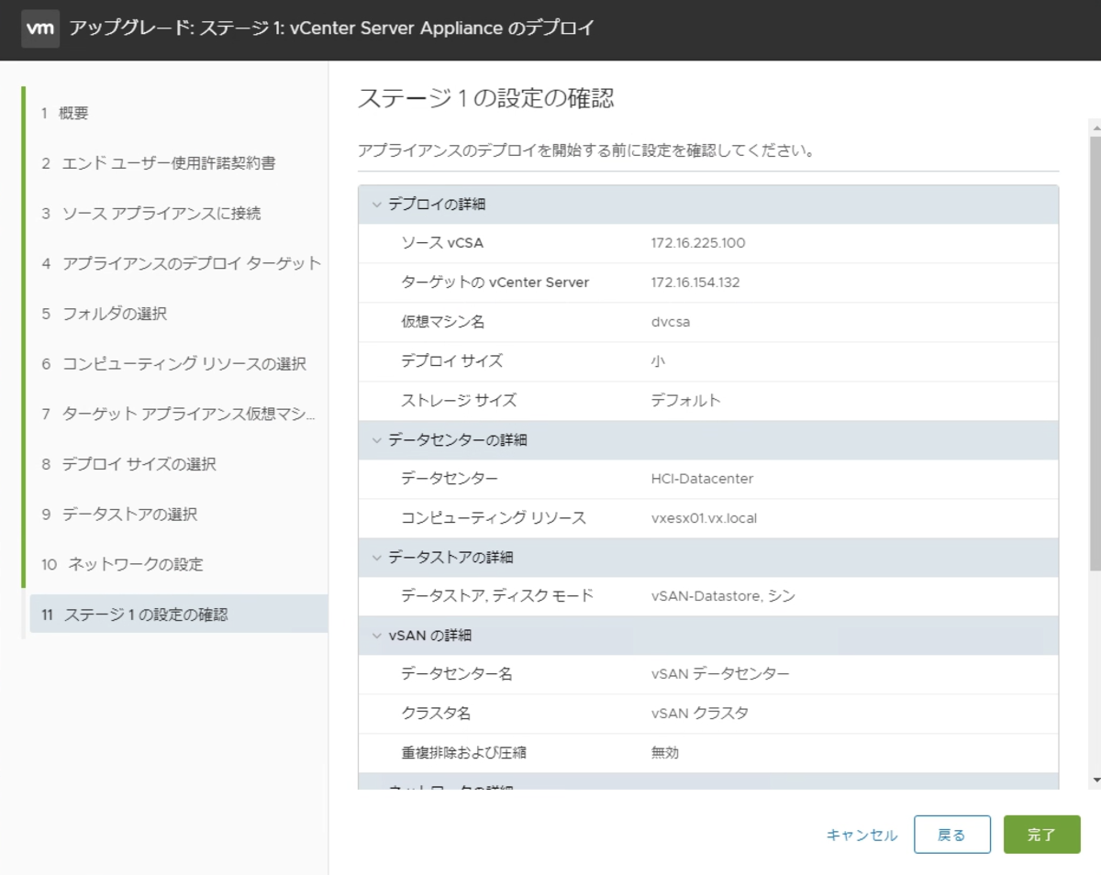This screenshot has width=1101, height=875.
Task: Click the 完了 button to finish
Action: coord(1042,835)
